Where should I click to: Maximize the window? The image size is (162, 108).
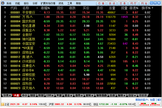pos(155,3)
